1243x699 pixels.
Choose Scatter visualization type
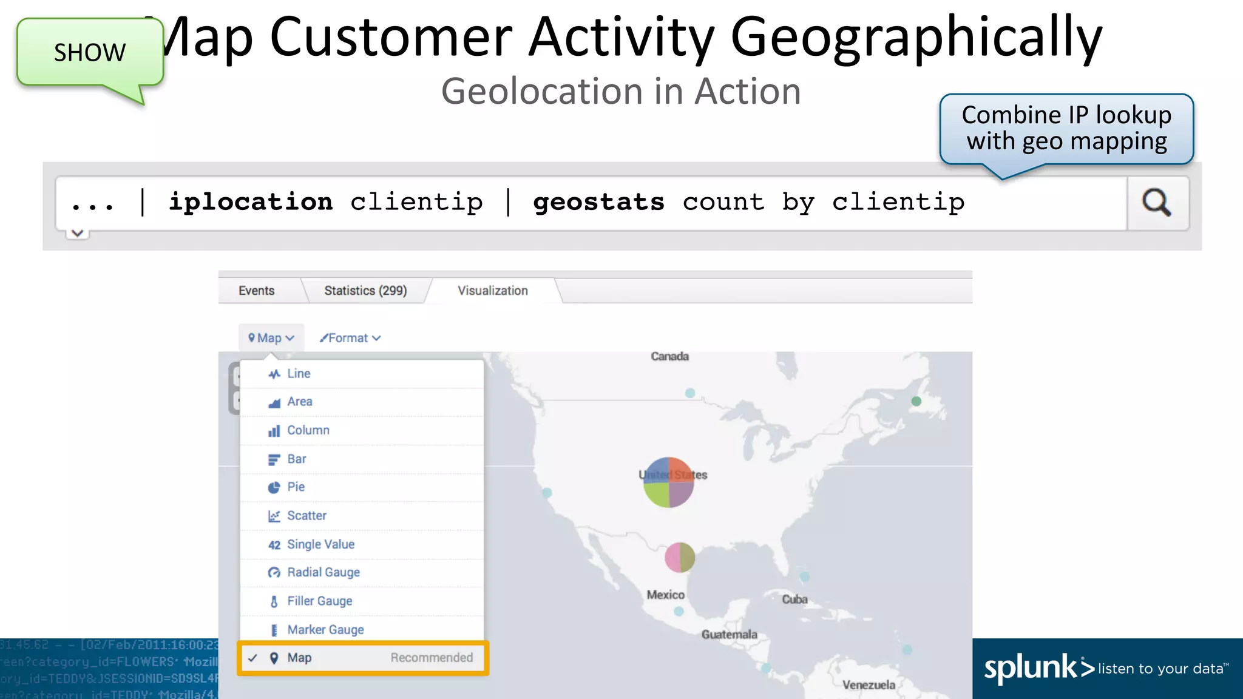coord(362,516)
